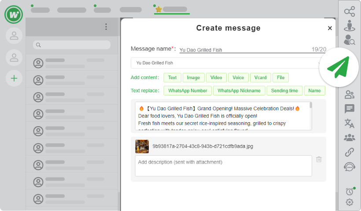Open the share nodes icon in right sidebar
The height and width of the screenshot is (211, 361).
(349, 11)
